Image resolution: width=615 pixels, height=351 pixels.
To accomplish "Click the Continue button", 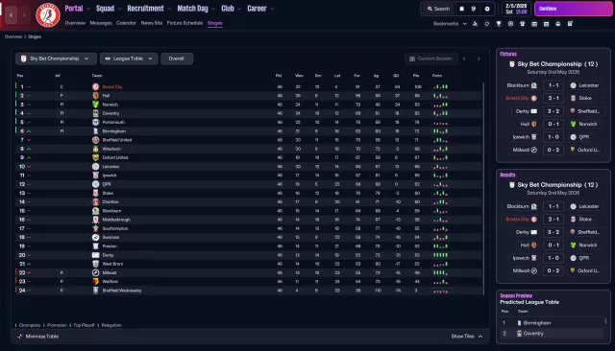I will click(x=573, y=9).
